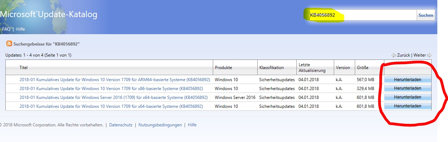Image resolution: width=448 pixels, height=142 pixels.
Task: Sort by the Klassifikation column header
Action: 272,67
